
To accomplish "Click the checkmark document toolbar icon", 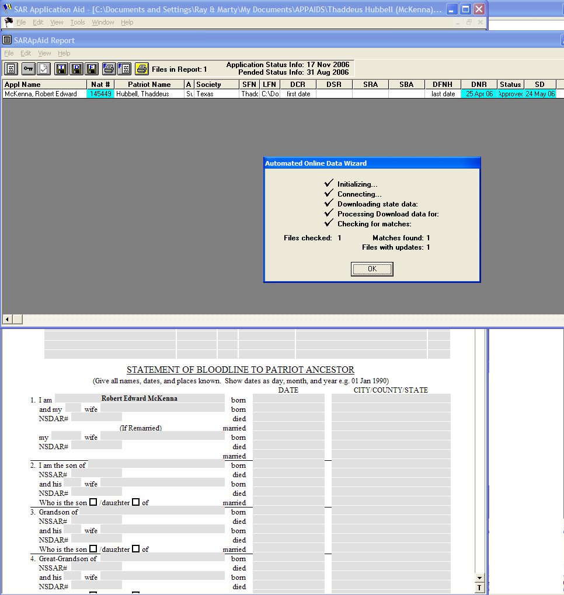I will [42, 69].
